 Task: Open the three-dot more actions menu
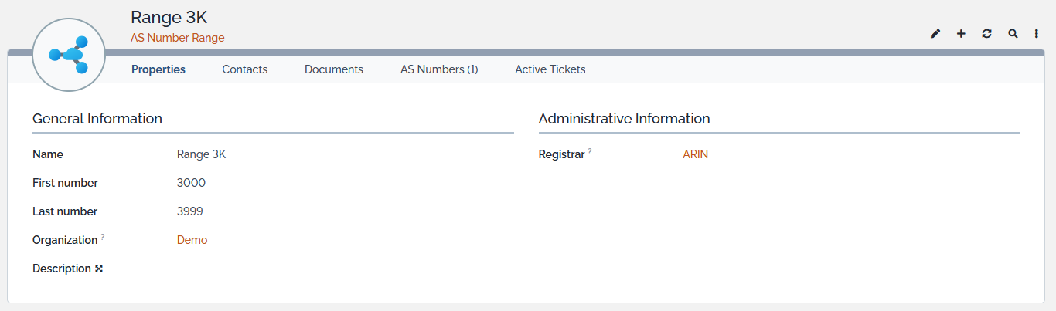point(1037,34)
